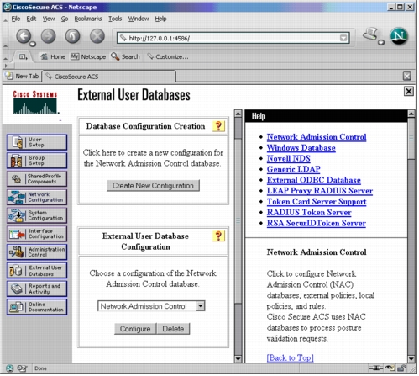This screenshot has width=419, height=376.
Task: Open the RSA SecurIDToken Server link
Action: point(317,223)
